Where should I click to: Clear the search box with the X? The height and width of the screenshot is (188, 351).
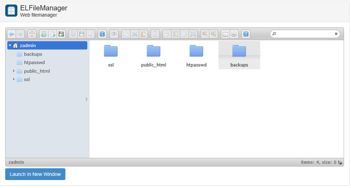(x=336, y=34)
